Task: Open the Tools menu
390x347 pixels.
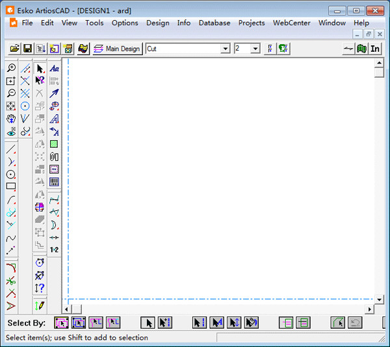Action: 94,23
